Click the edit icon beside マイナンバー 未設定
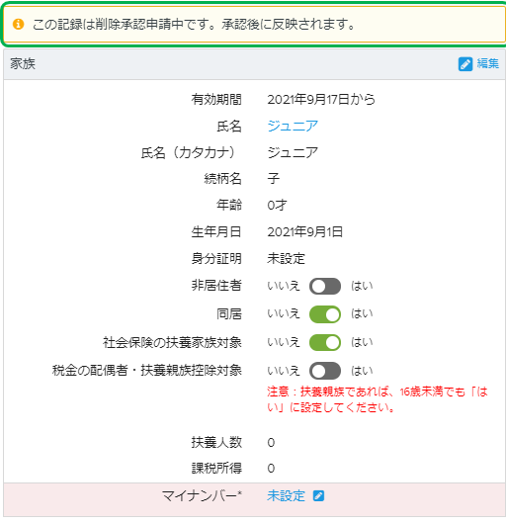506x524 pixels. coord(318,495)
